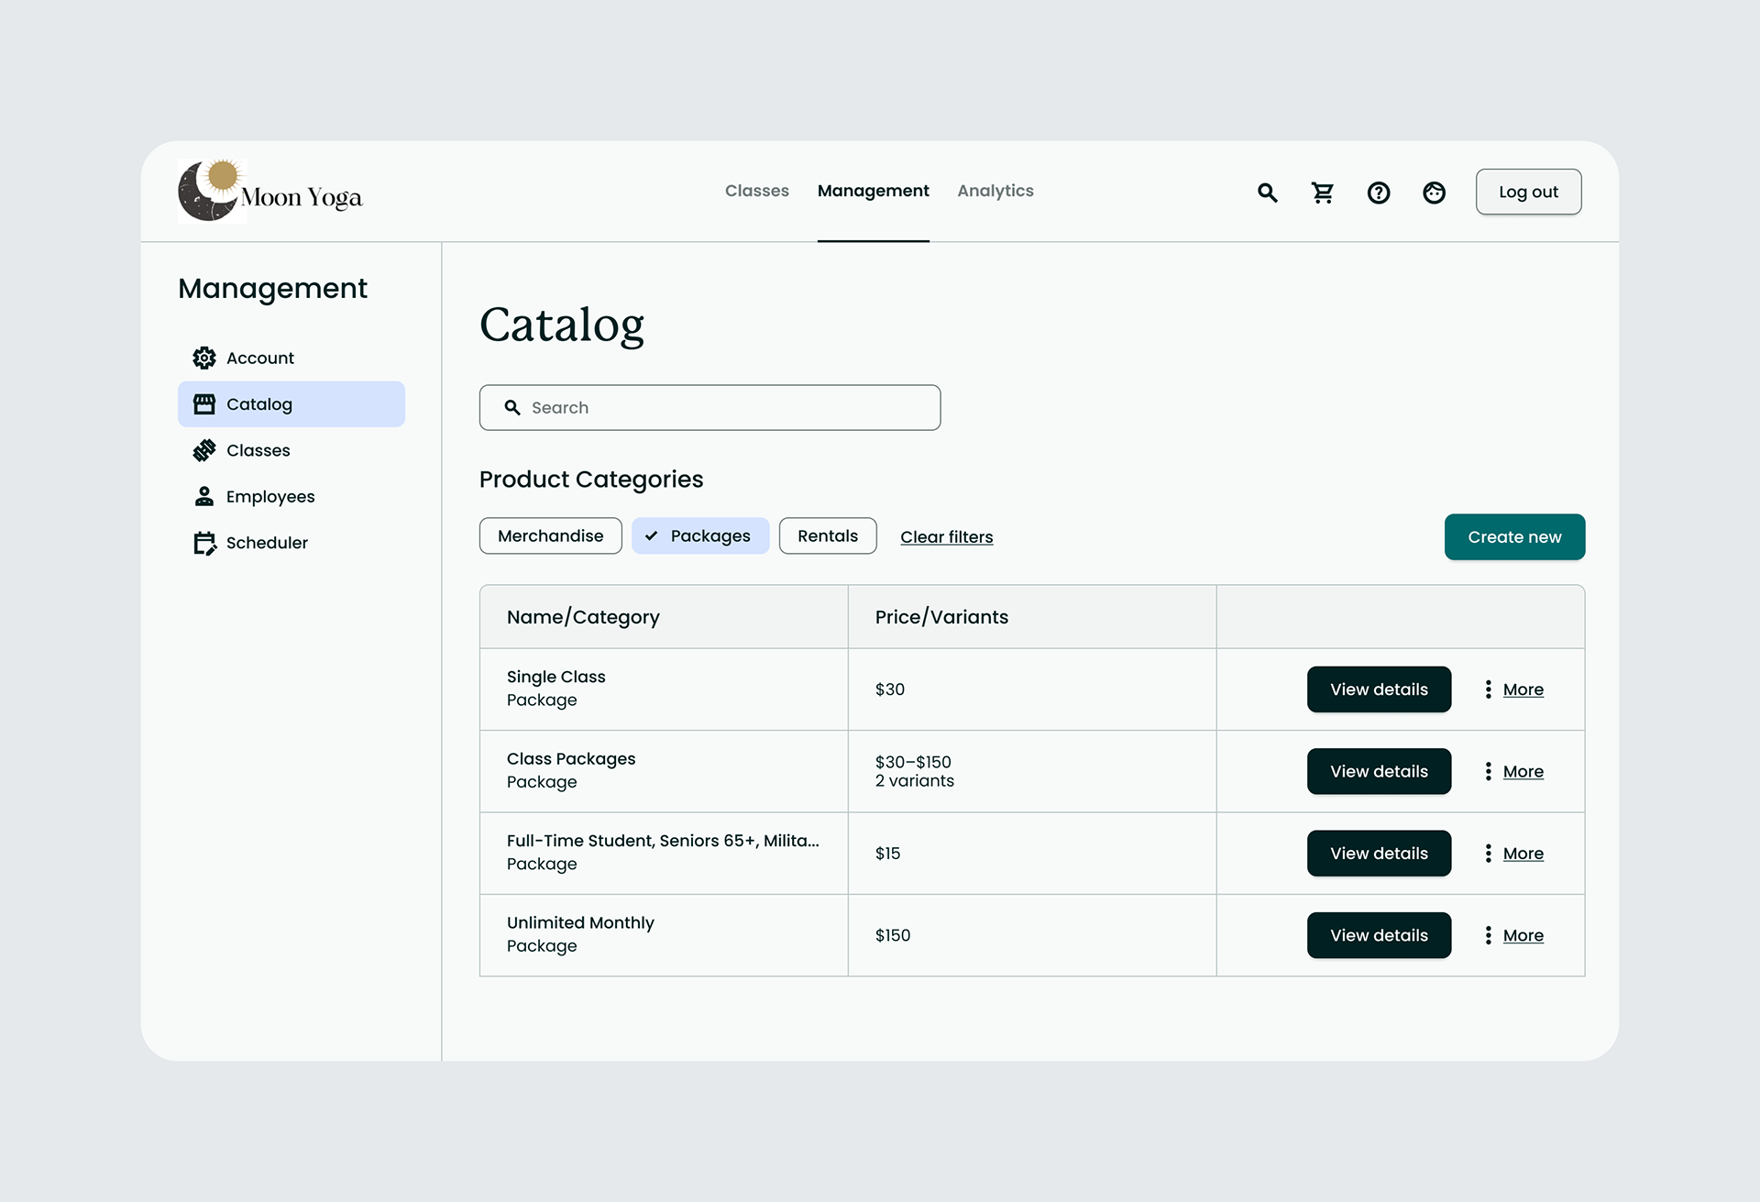Open More menu for Unlimited Monthly

click(1515, 936)
